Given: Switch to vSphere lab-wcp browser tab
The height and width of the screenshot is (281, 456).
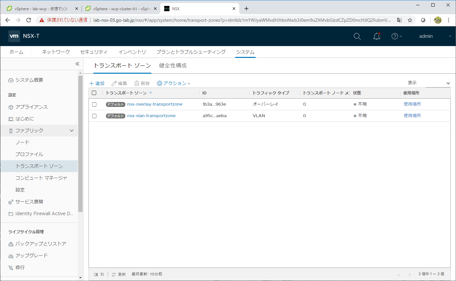Looking at the screenshot, I should click(x=41, y=9).
